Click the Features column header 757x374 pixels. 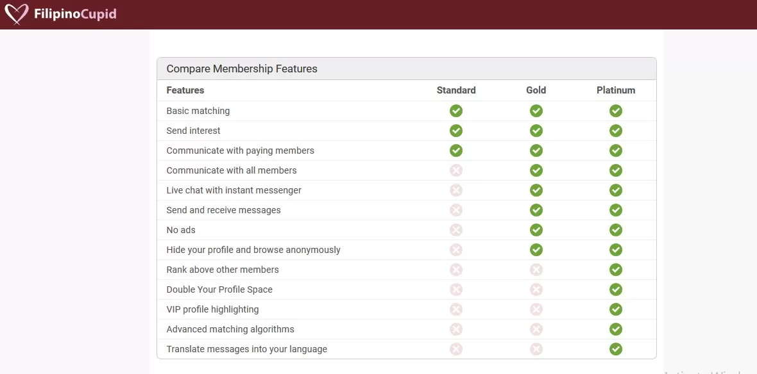185,90
